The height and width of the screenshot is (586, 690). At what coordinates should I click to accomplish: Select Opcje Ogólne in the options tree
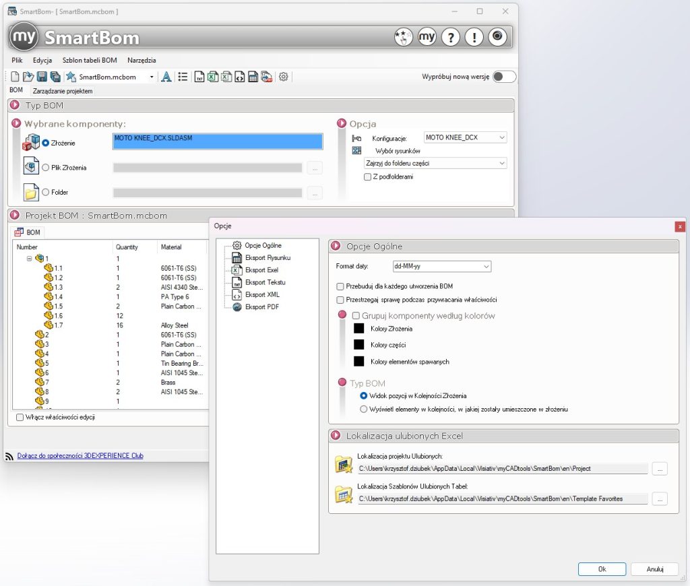[x=263, y=245]
